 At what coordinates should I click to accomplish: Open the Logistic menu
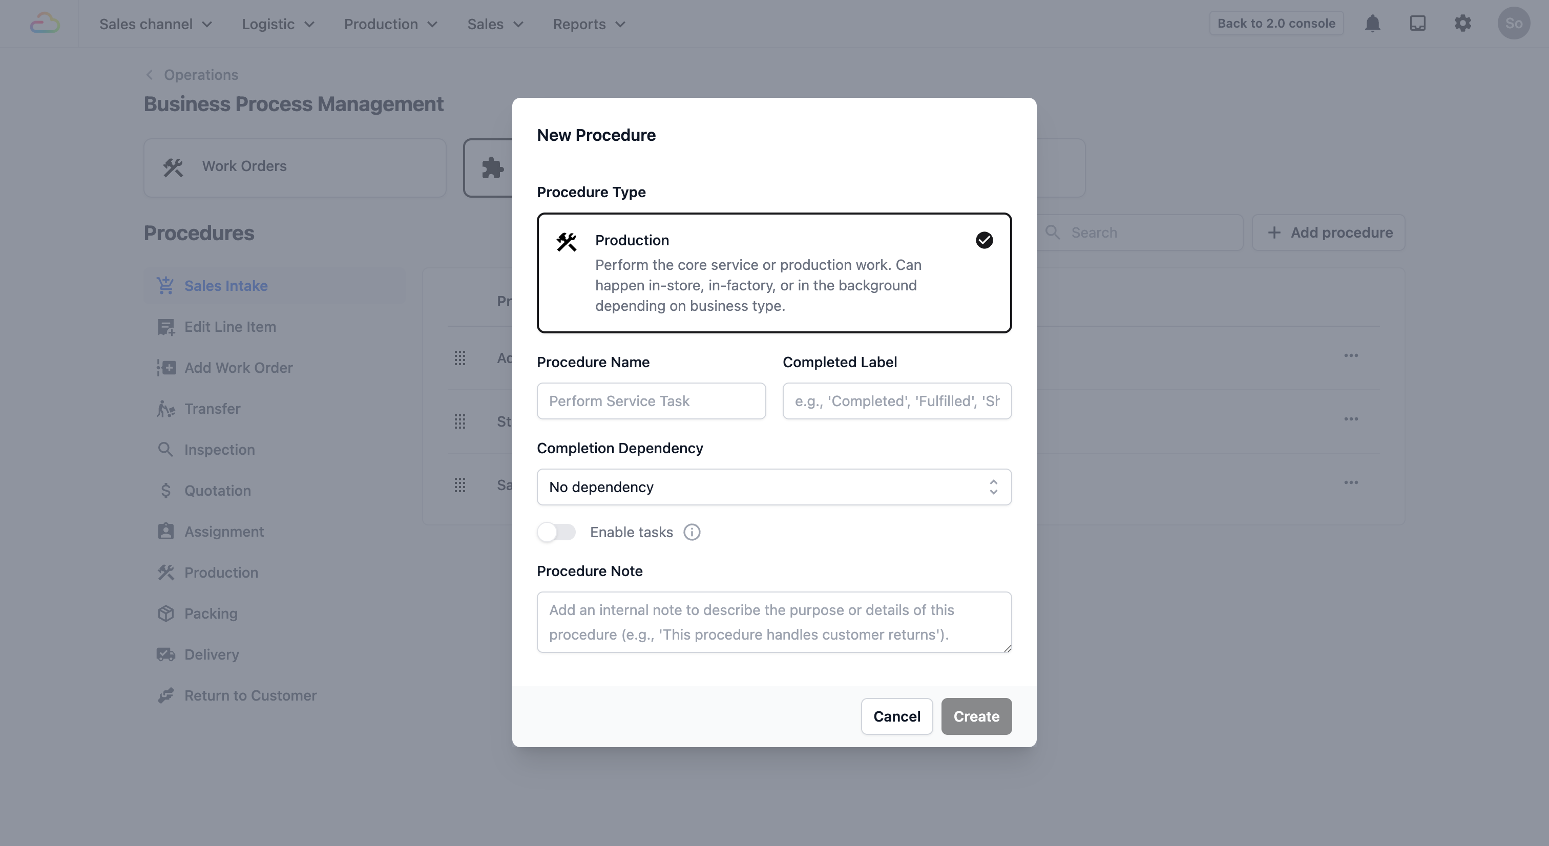[x=278, y=24]
